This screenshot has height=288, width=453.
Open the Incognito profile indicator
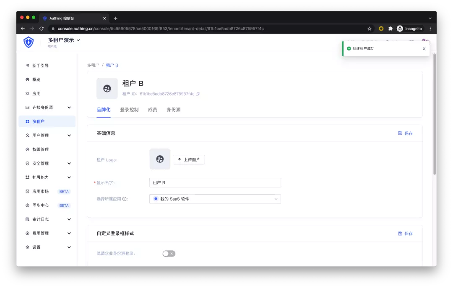click(x=409, y=28)
